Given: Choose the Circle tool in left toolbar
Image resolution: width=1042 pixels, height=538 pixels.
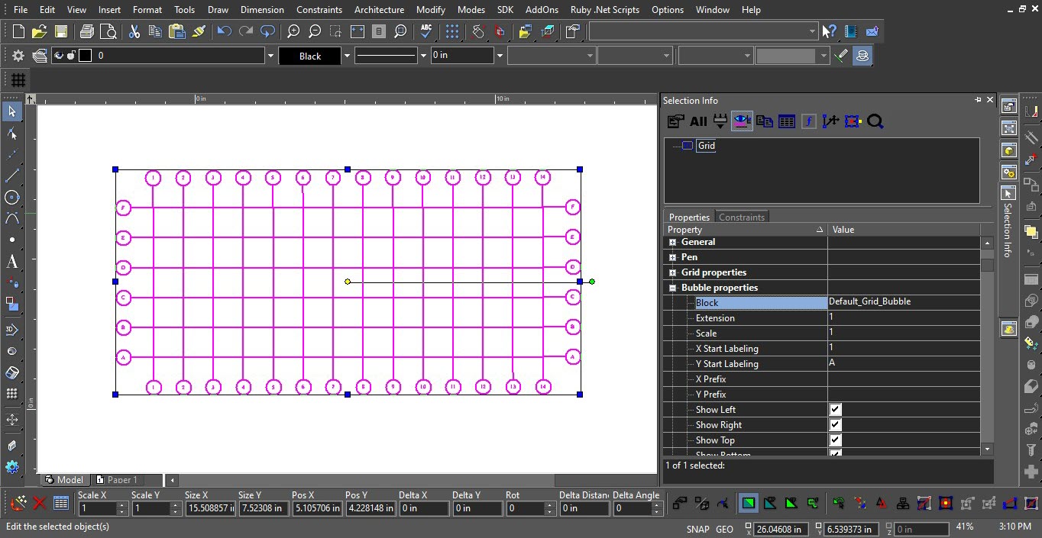Looking at the screenshot, I should pyautogui.click(x=11, y=197).
